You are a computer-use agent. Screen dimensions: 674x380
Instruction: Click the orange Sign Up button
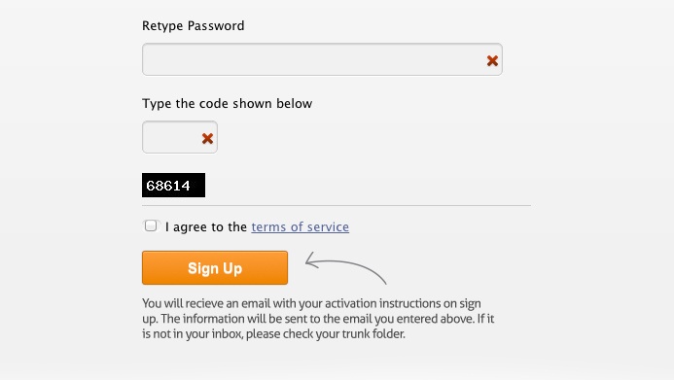(215, 268)
